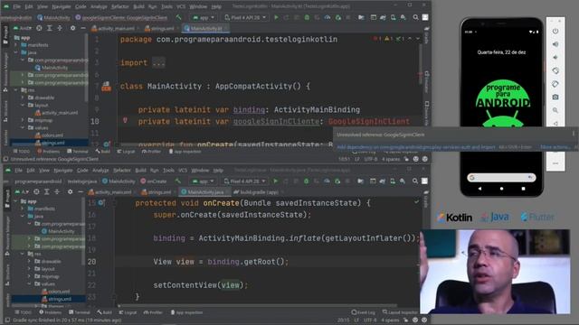The image size is (579, 325).
Task: Expand manifests folder in Kotlin window tree
Action: click(16, 45)
